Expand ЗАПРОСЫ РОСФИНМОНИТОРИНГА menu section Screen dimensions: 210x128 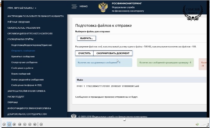tap(26, 91)
